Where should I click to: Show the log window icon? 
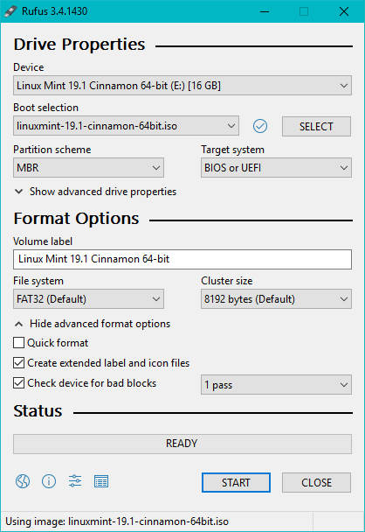(x=101, y=481)
